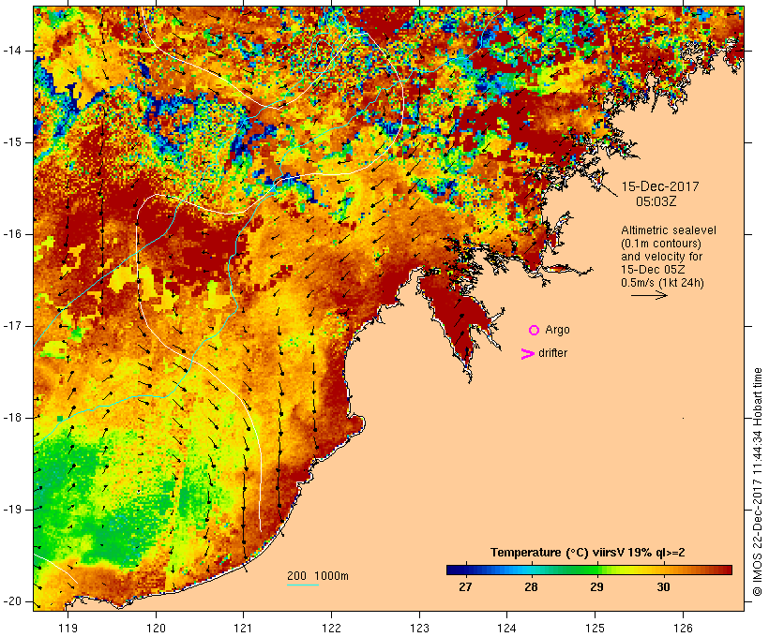Click latitude label -14 on left axis

click(12, 51)
